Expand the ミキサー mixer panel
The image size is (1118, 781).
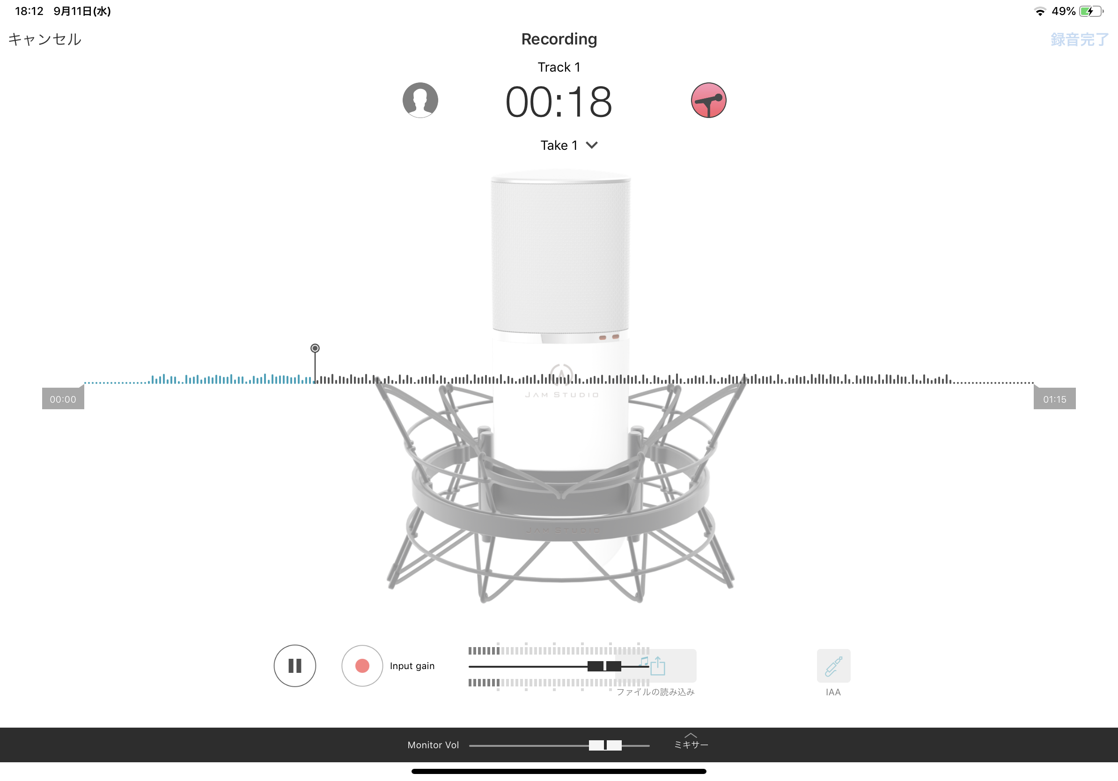[x=691, y=742]
